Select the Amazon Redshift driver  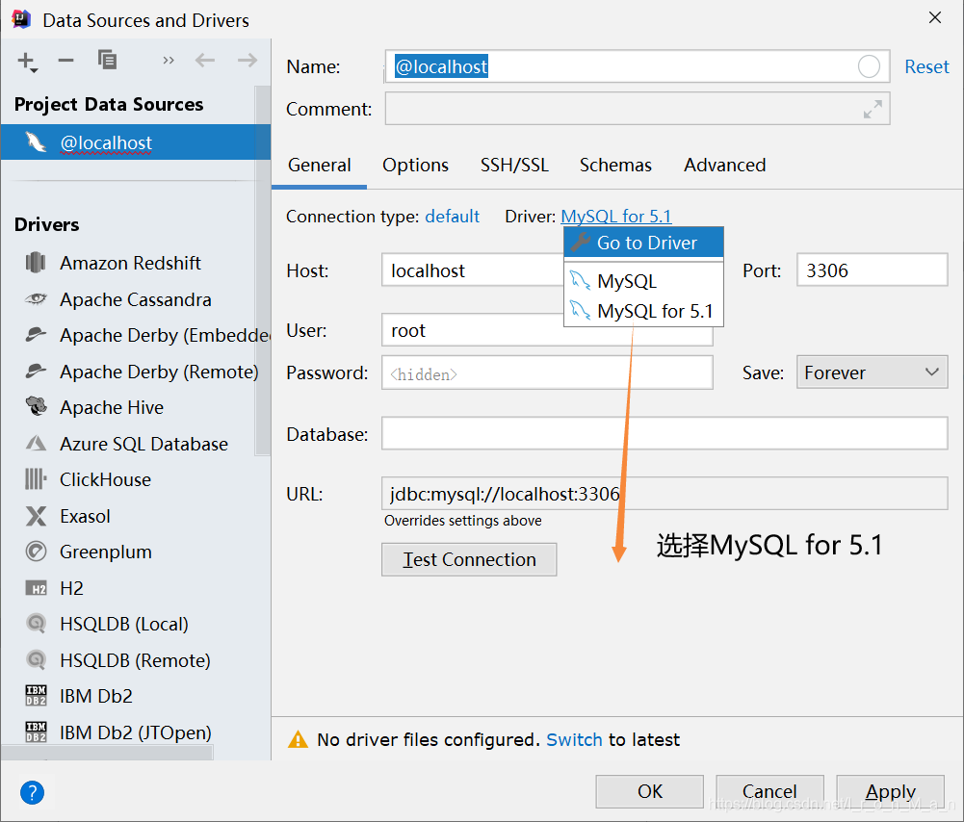click(130, 263)
